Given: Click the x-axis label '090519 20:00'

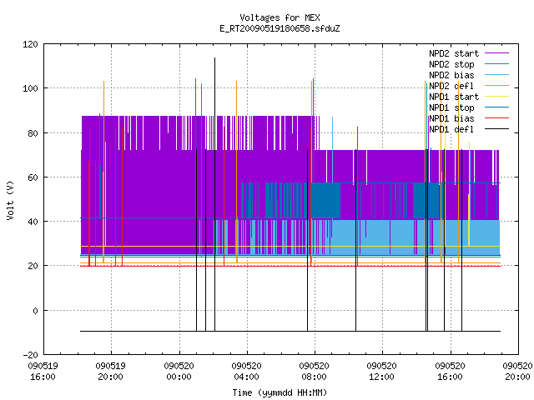Looking at the screenshot, I should tap(111, 372).
